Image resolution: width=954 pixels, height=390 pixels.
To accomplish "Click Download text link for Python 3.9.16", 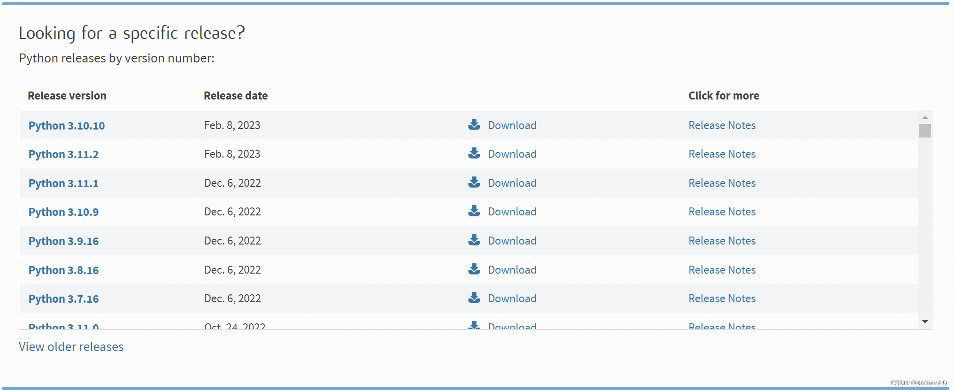I will (512, 241).
